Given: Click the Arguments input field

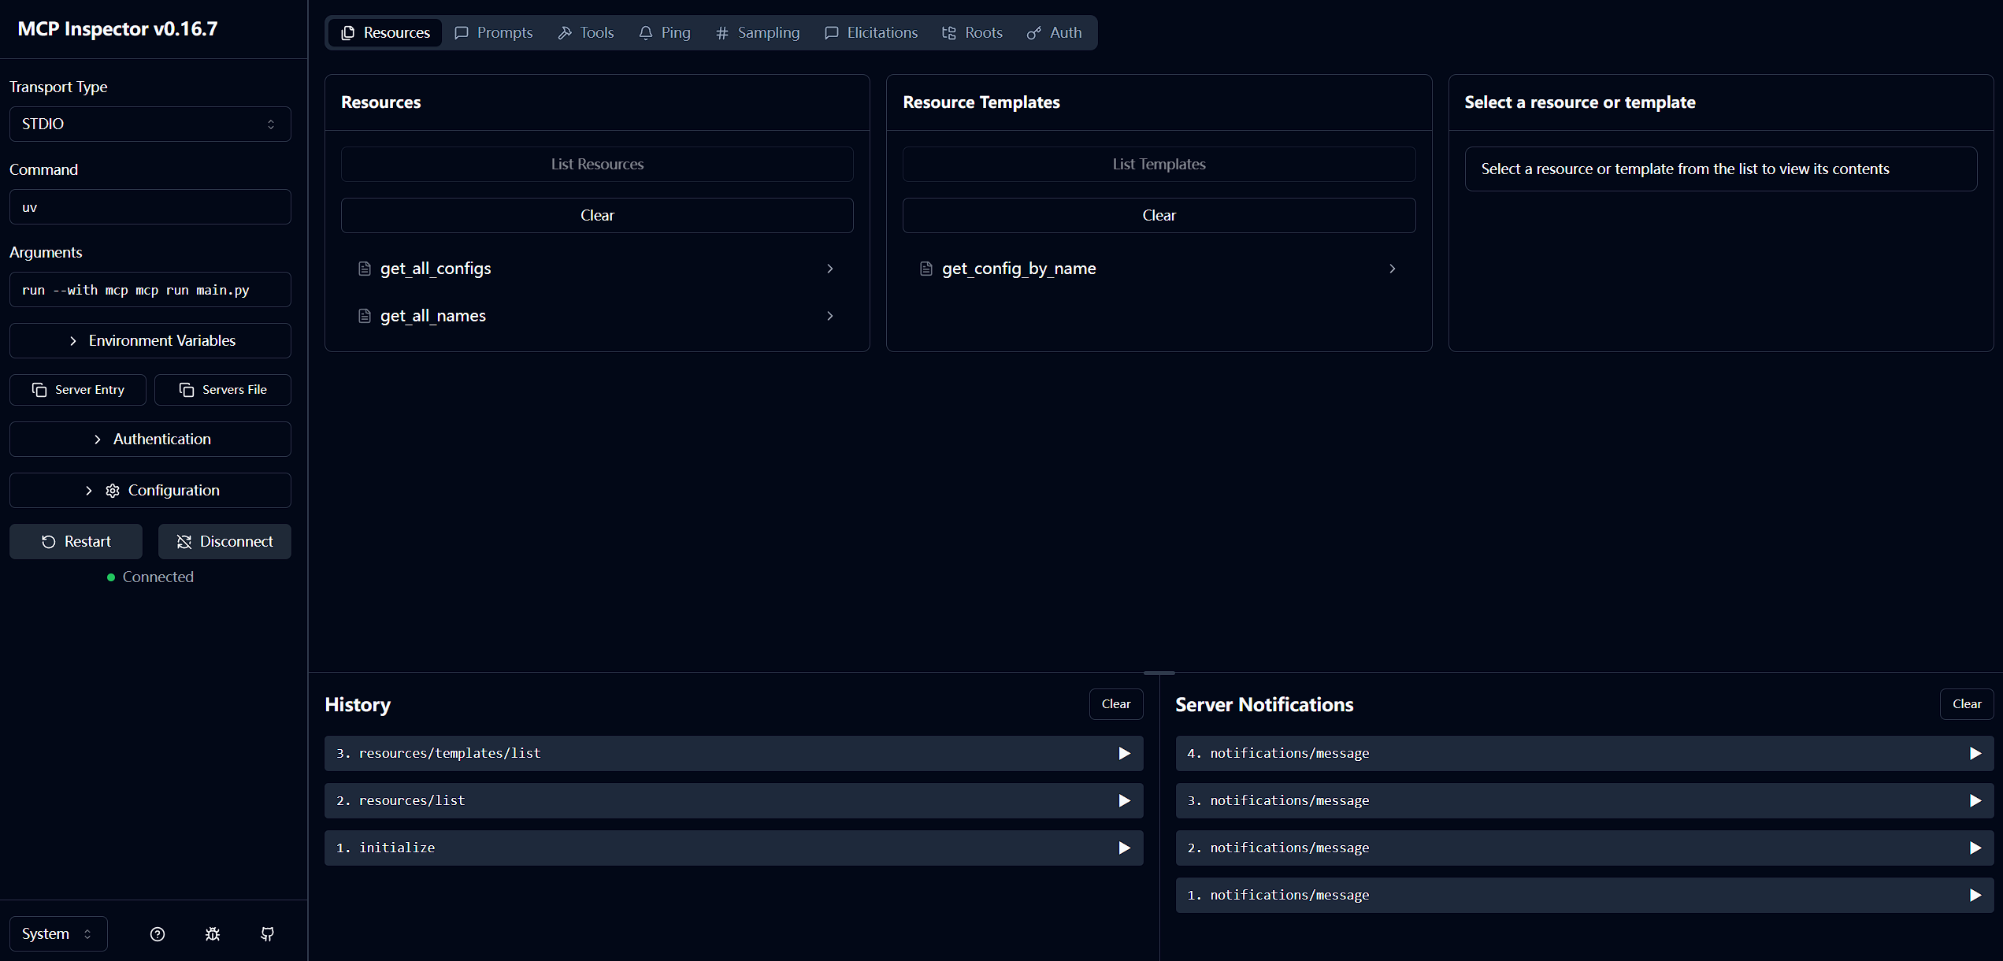Looking at the screenshot, I should click(150, 290).
